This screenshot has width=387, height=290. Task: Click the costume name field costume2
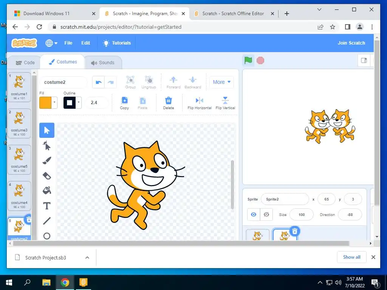click(63, 82)
